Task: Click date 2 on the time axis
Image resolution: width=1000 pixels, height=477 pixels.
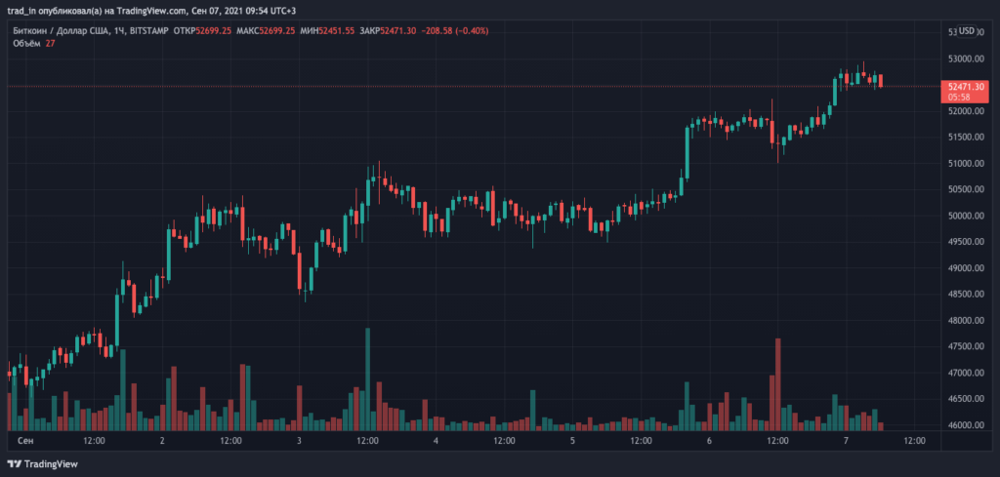Action: pyautogui.click(x=162, y=442)
